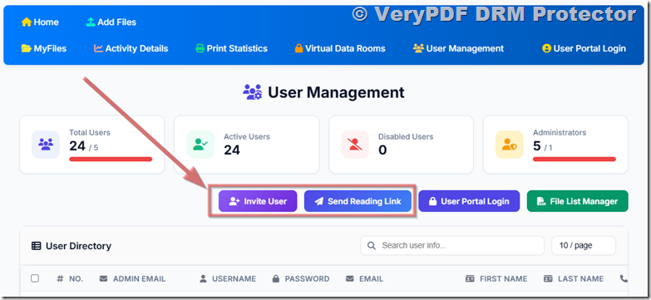
Task: Click the PASSWORD column header
Action: [301, 279]
